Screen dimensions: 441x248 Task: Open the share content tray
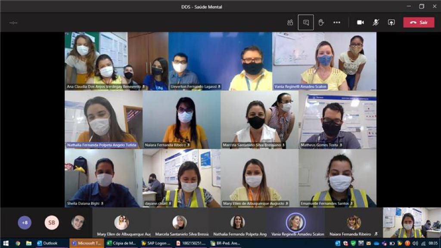click(391, 22)
